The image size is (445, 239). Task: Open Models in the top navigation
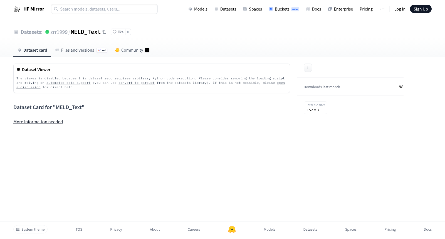tap(198, 9)
